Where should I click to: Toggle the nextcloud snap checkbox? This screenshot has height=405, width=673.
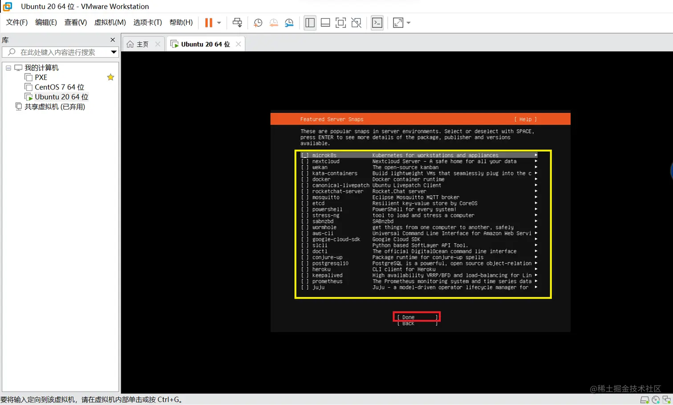coord(305,162)
